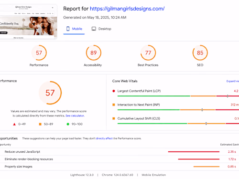Image resolution: width=239 pixels, height=179 pixels.
Task: Click the red triangle 0–49 legend icon
Action: coord(14,124)
